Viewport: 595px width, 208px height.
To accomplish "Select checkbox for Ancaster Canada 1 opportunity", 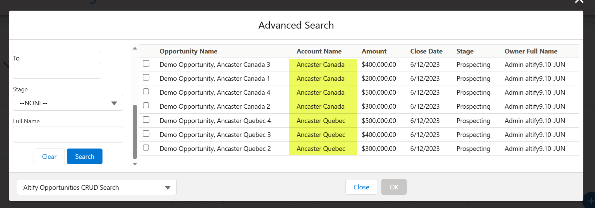I will [146, 77].
